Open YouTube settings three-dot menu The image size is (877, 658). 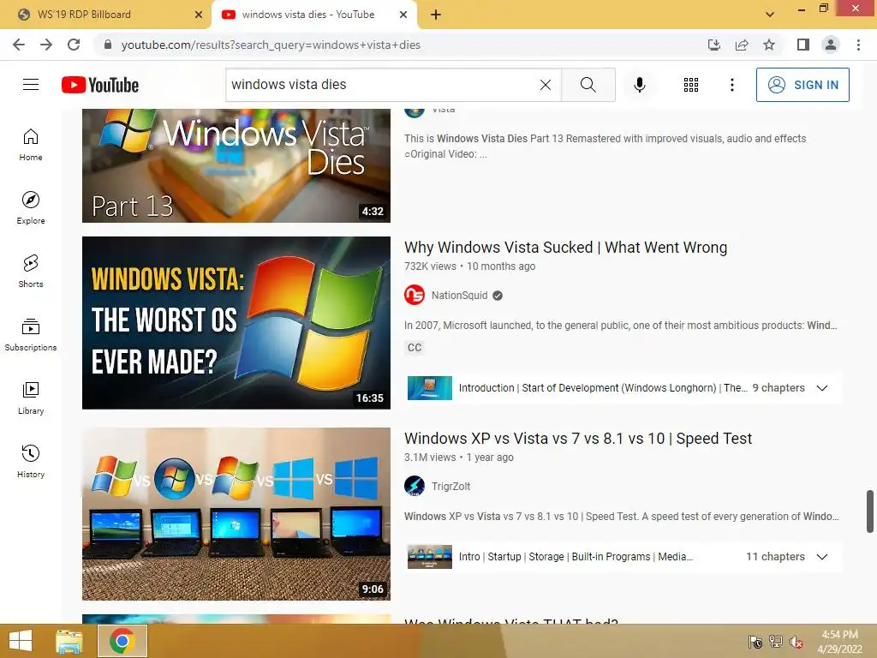click(x=731, y=85)
